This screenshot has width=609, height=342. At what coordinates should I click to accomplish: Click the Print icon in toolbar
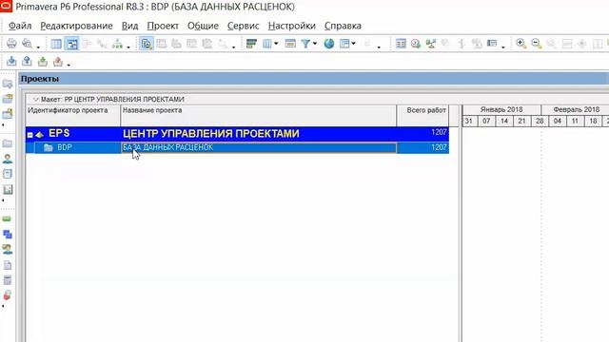(11, 44)
